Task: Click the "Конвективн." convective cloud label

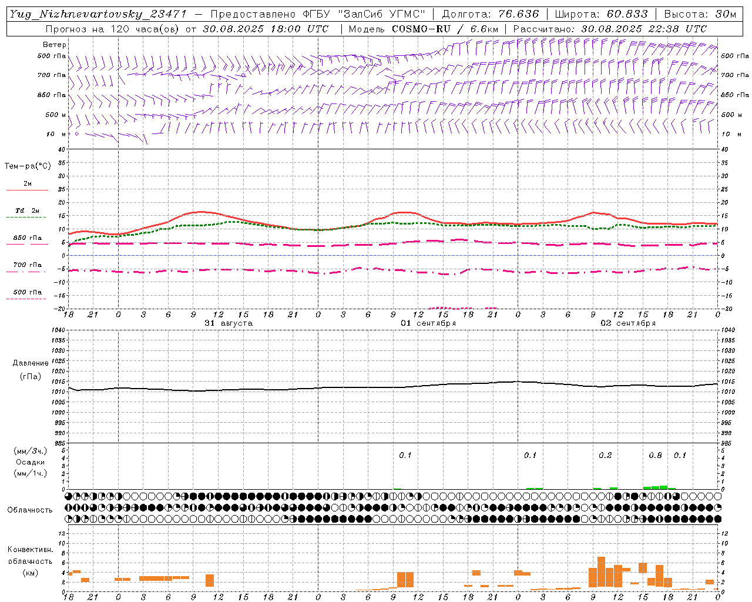Action: coord(30,550)
